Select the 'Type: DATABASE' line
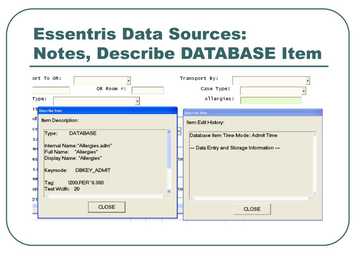This screenshot has width=355, height=266. (x=70, y=133)
